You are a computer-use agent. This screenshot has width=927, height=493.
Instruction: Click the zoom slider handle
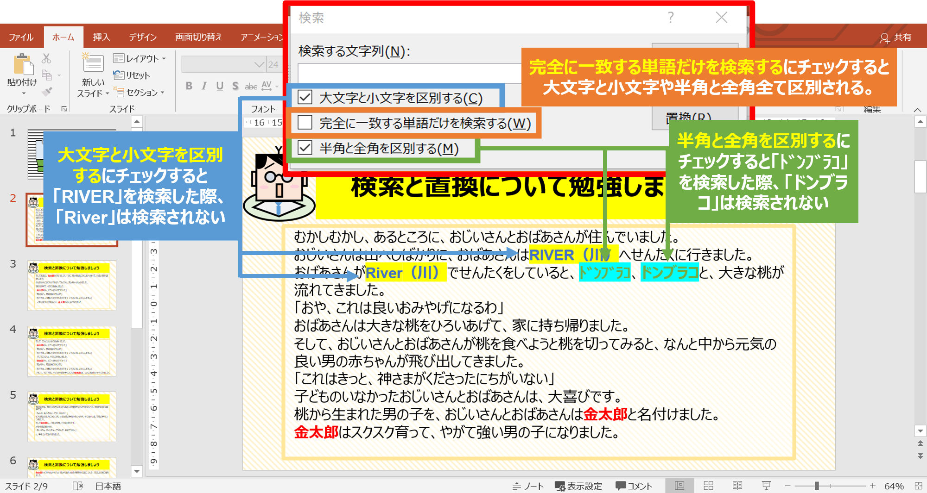tap(817, 486)
